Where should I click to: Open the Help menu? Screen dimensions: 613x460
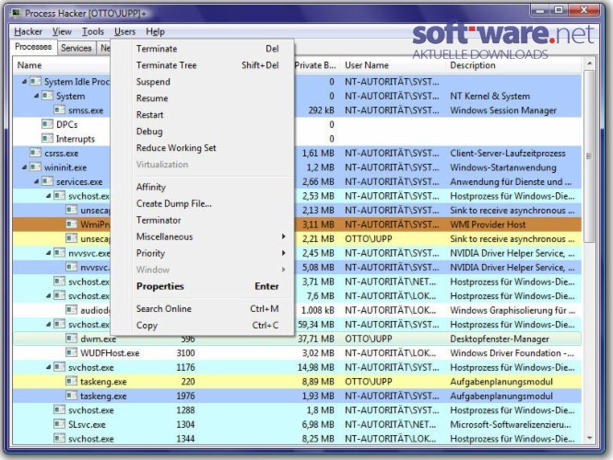155,31
